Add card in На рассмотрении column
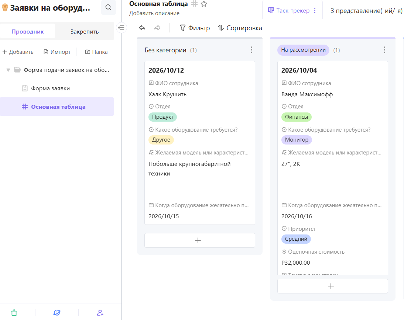404x320 pixels. pos(333,286)
